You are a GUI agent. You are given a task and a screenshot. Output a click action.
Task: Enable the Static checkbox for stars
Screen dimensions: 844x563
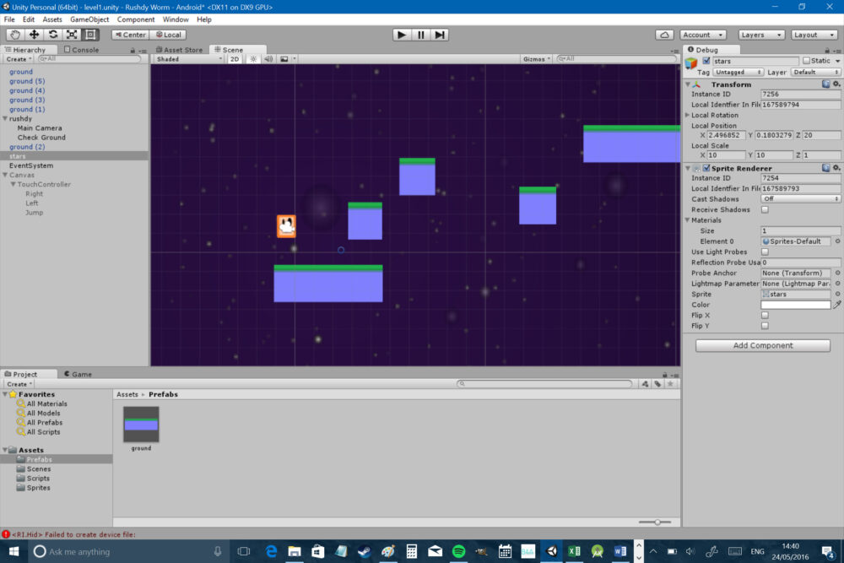pyautogui.click(x=808, y=61)
